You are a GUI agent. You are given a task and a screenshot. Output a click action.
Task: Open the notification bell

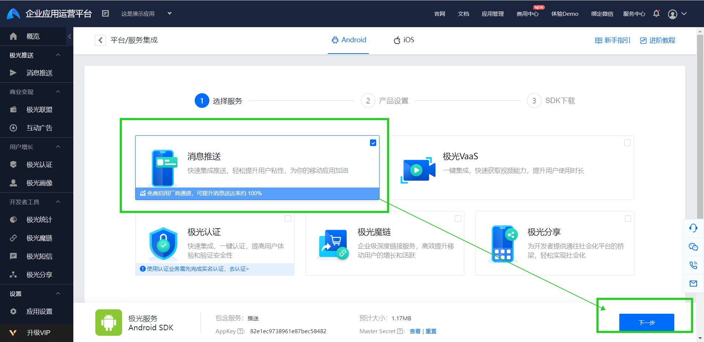[656, 14]
